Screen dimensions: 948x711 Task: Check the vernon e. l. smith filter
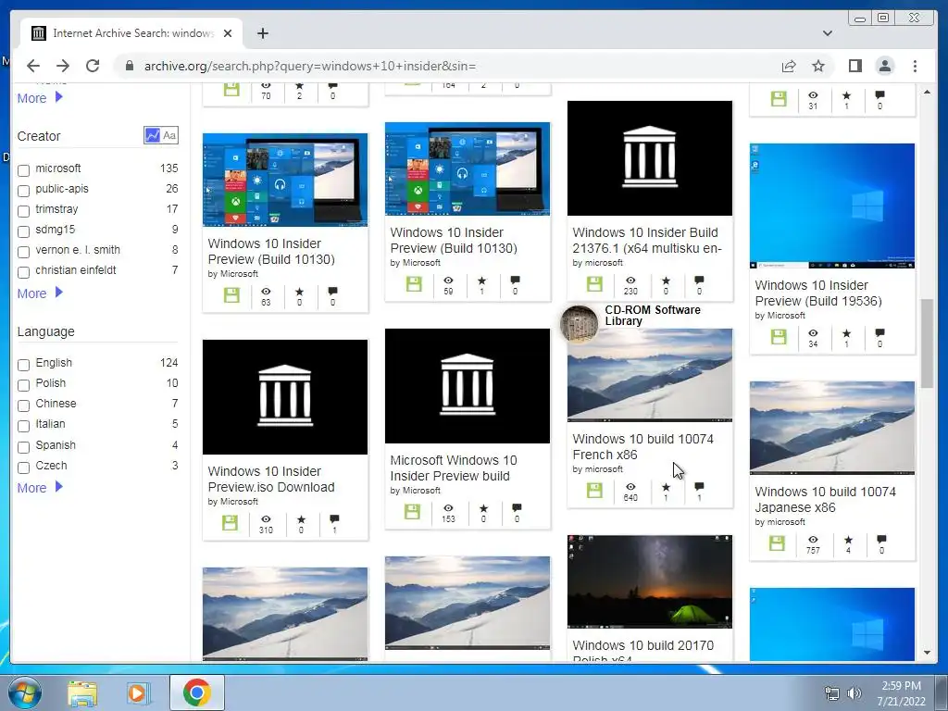coord(23,252)
